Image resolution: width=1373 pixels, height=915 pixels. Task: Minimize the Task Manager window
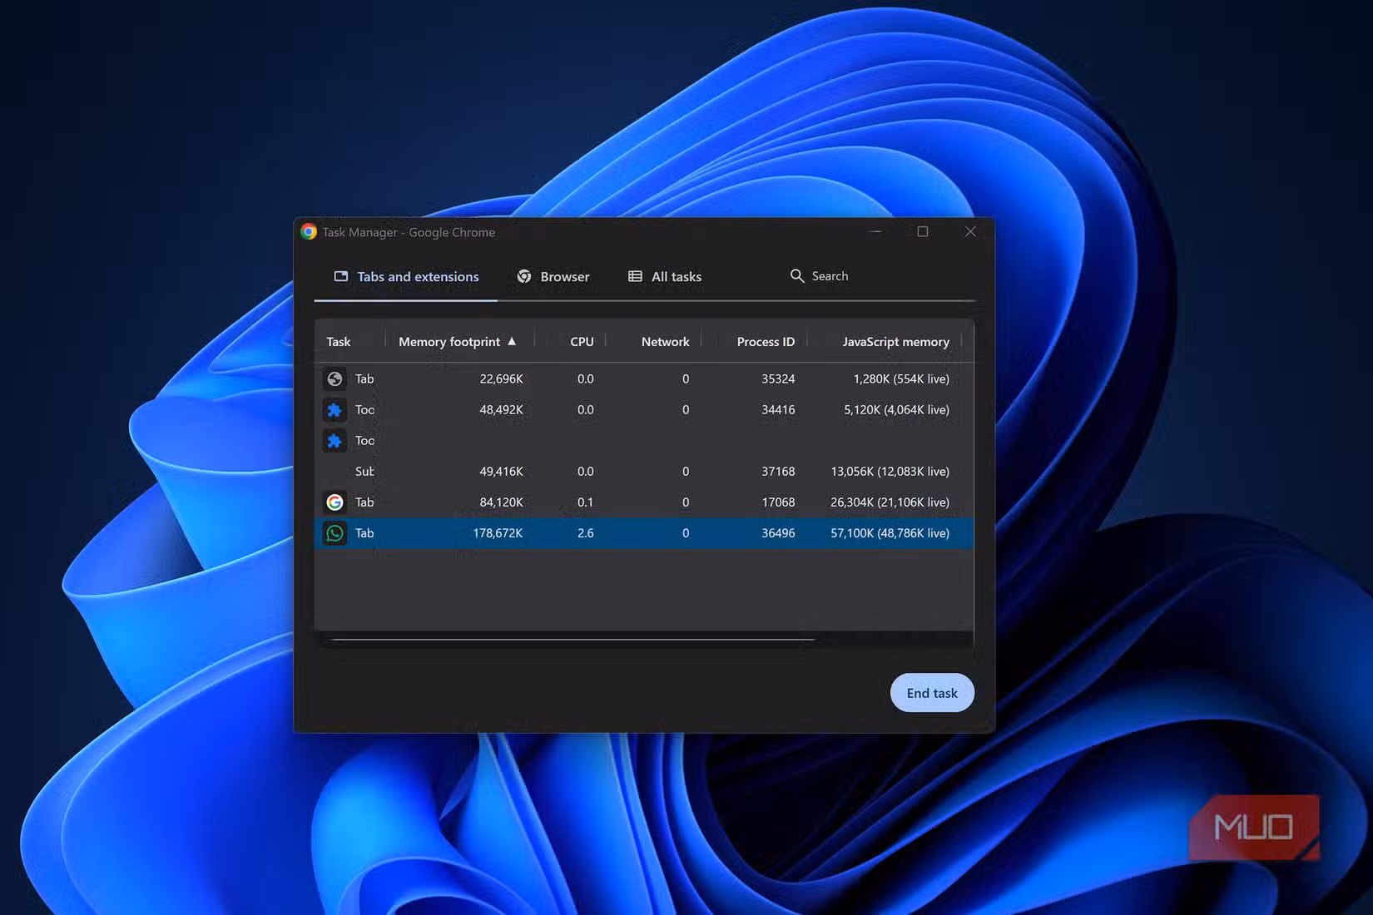point(875,231)
